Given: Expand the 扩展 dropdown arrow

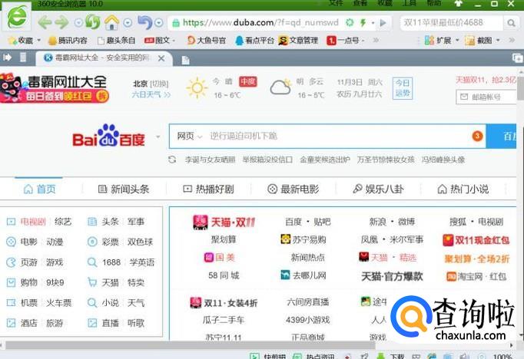Looking at the screenshot, I should tap(457, 41).
